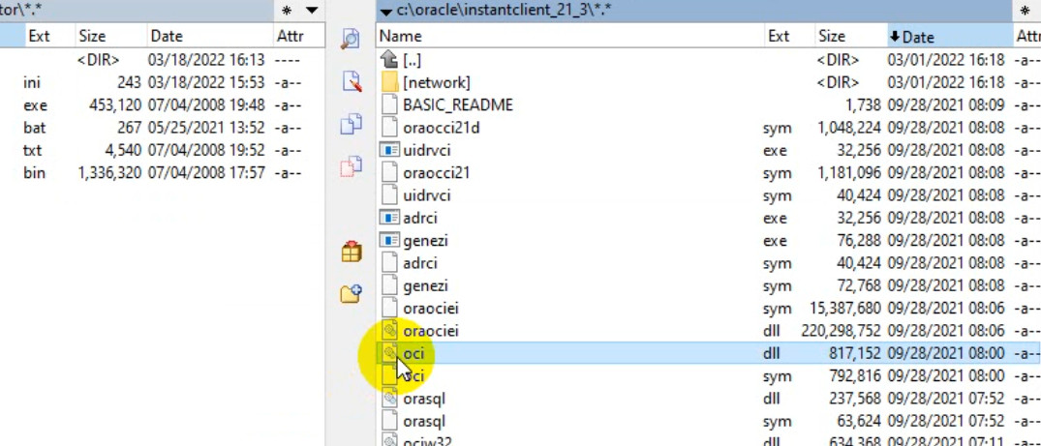
Task: Sort right panel by Size column
Action: click(x=850, y=36)
